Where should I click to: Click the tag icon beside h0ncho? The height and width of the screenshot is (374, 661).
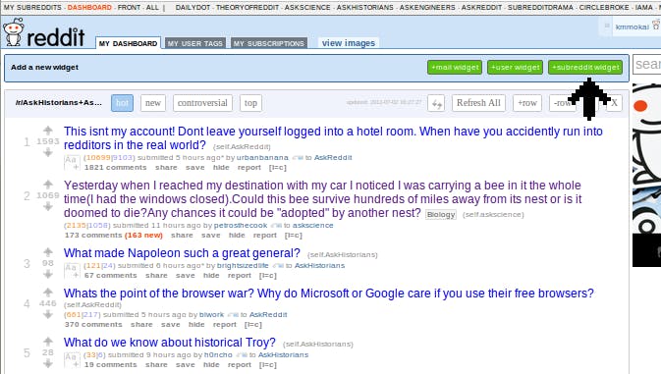pyautogui.click(x=242, y=355)
